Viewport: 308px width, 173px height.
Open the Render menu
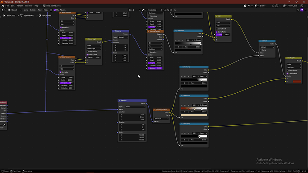tap(20, 6)
